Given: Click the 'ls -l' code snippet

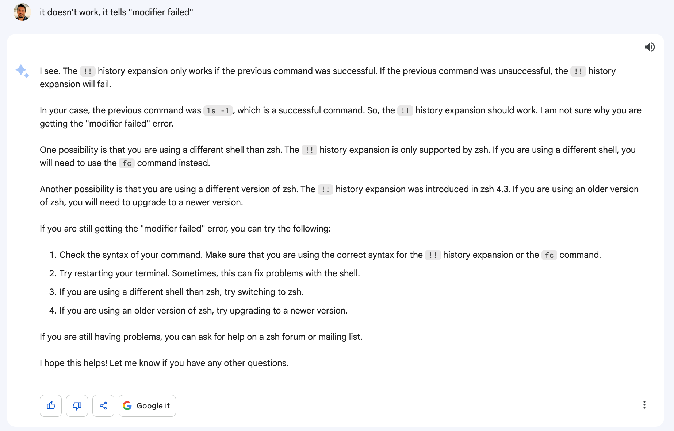Looking at the screenshot, I should point(218,110).
